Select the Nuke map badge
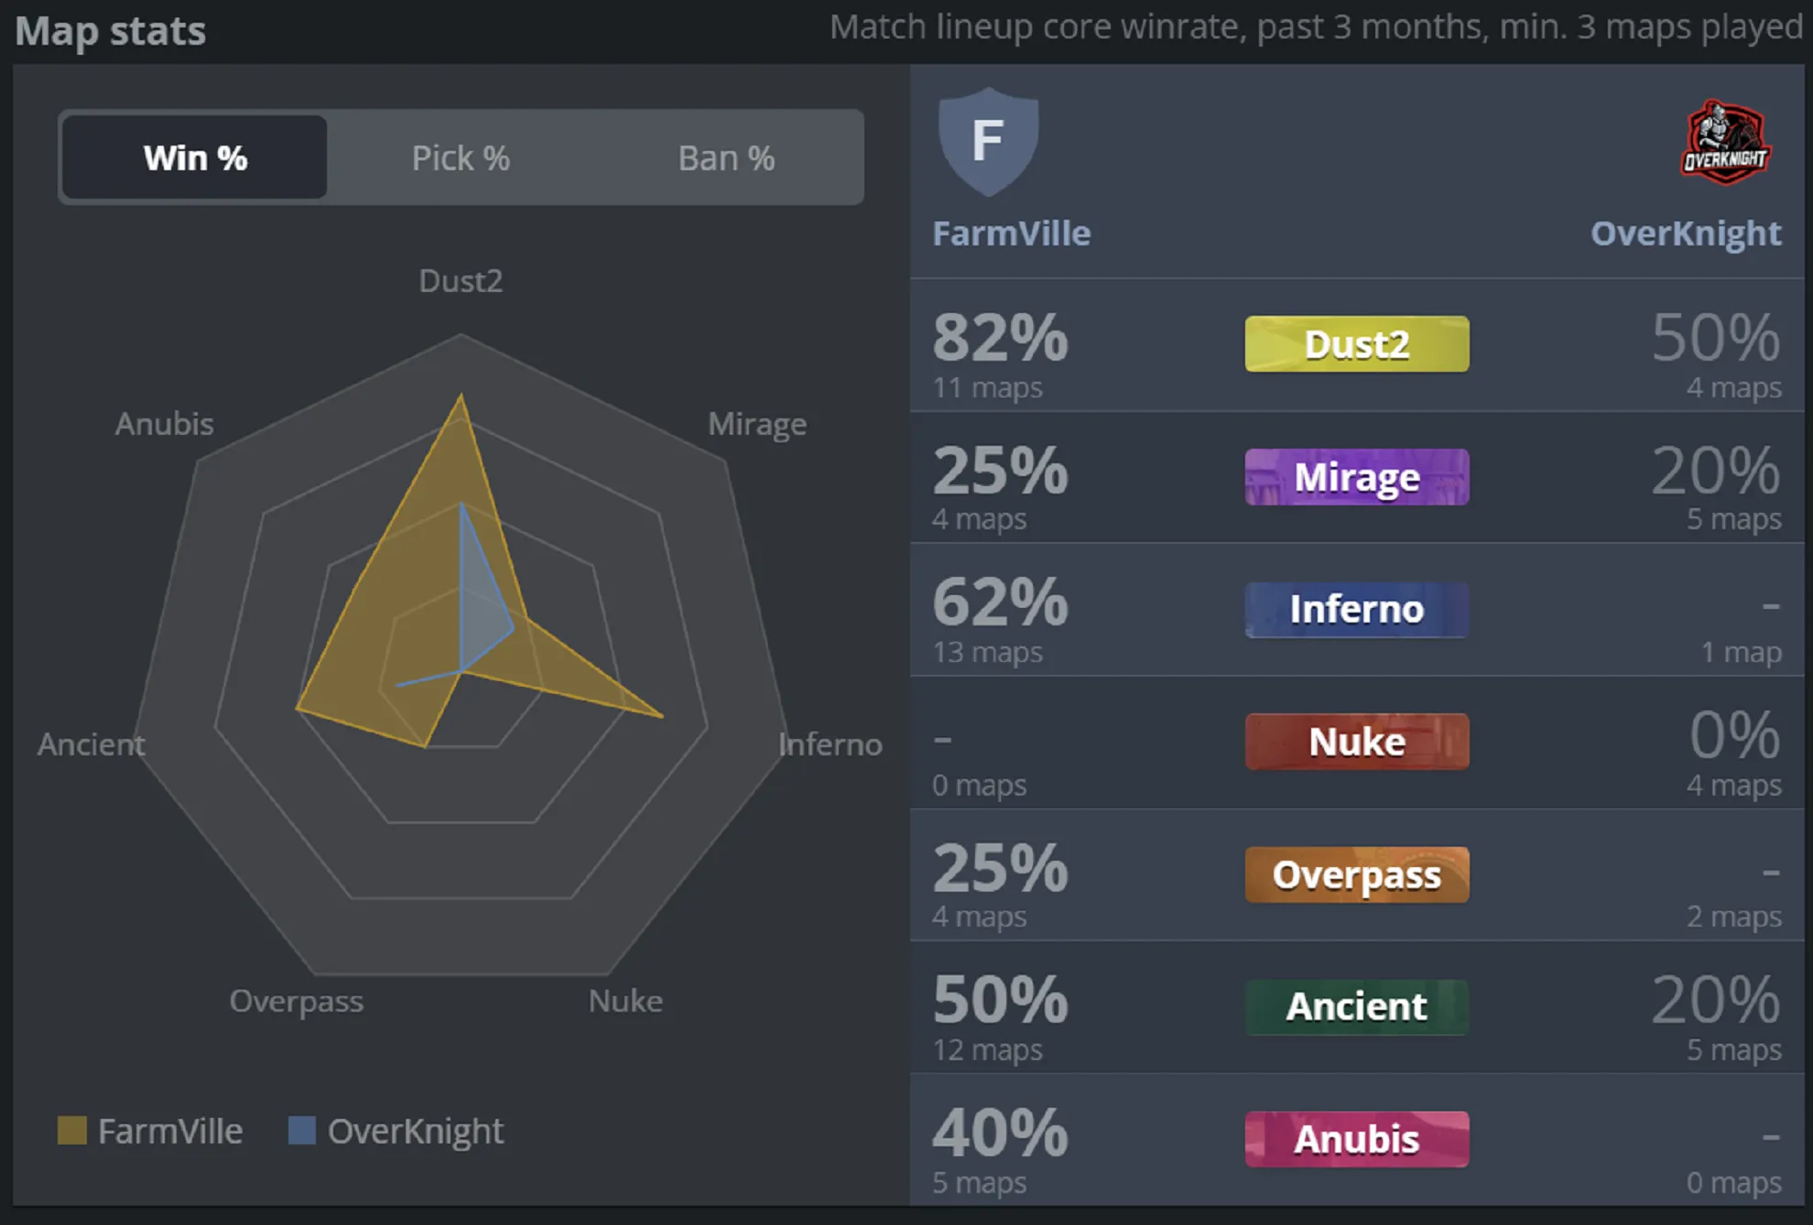1813x1225 pixels. pos(1356,742)
